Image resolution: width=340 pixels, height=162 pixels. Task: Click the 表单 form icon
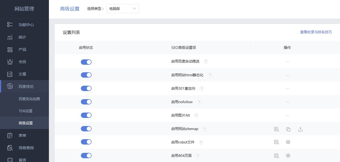pos(10,135)
